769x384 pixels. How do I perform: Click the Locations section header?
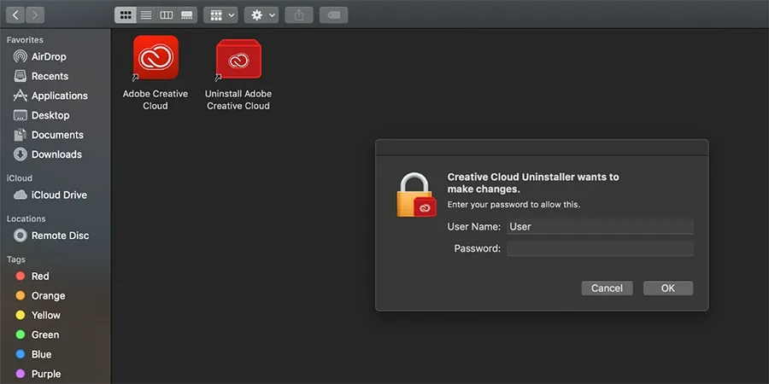tap(26, 219)
